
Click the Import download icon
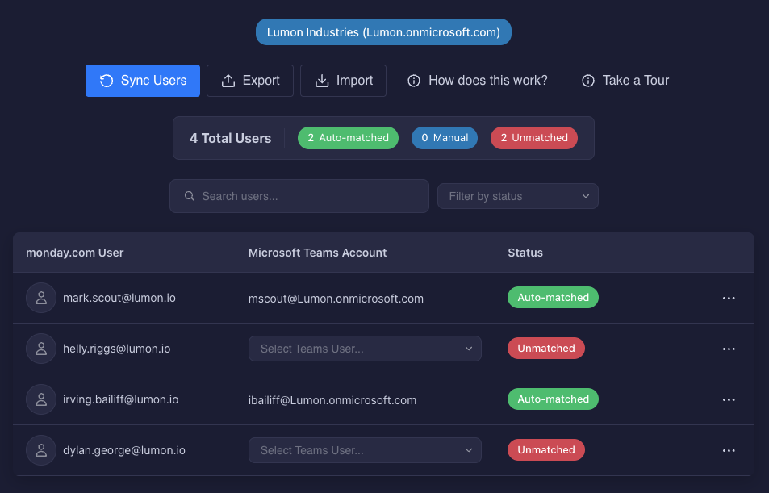point(322,81)
